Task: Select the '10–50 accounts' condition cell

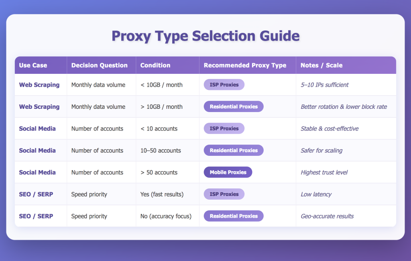Action: (161, 151)
